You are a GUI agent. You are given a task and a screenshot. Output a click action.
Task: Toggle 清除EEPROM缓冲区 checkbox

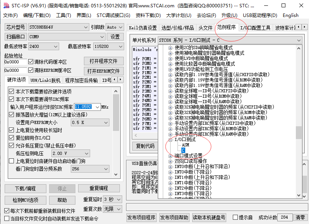[x=31, y=70]
